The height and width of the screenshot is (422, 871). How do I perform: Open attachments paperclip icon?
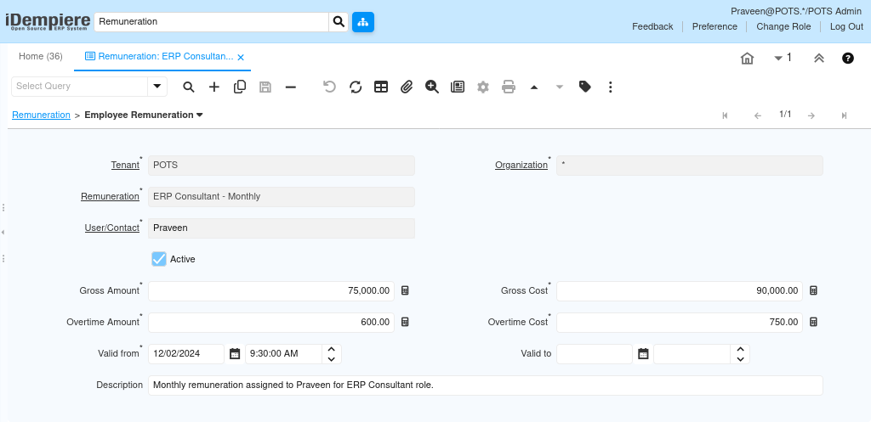407,87
